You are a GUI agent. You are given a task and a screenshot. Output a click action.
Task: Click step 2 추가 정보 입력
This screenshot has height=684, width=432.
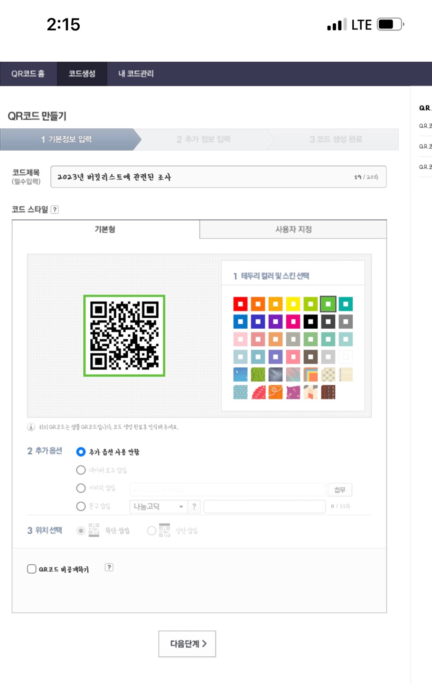click(204, 139)
